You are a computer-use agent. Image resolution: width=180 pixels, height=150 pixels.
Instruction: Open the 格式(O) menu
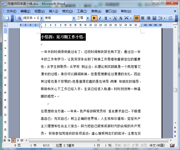(67, 11)
